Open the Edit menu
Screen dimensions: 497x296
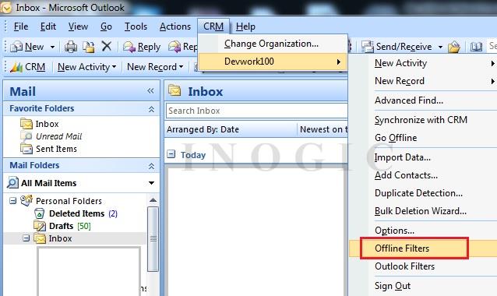pyautogui.click(x=48, y=26)
